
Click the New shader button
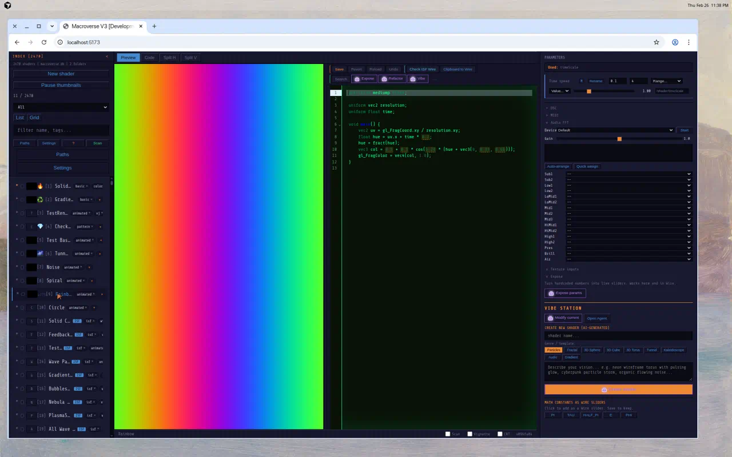(x=61, y=74)
